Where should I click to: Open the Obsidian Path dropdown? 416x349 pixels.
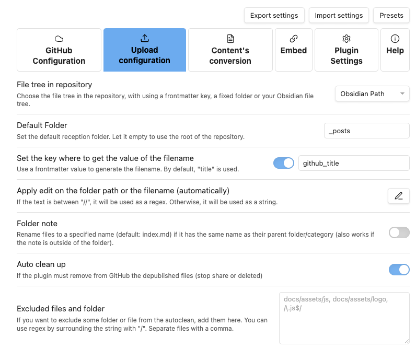(x=372, y=94)
